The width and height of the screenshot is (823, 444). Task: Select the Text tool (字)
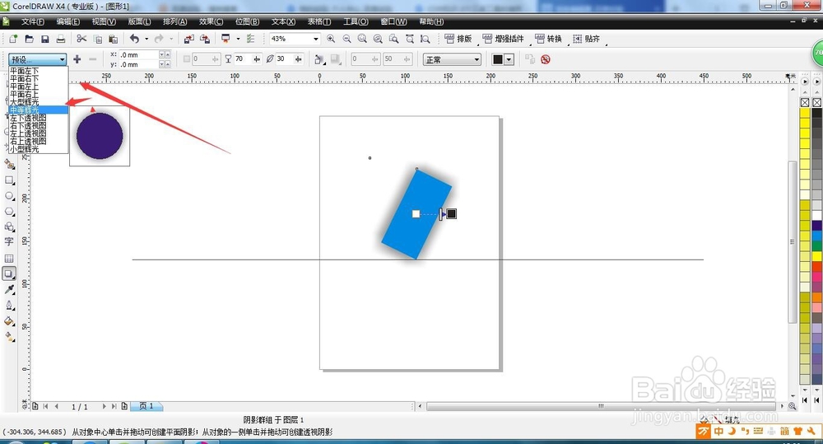9,241
